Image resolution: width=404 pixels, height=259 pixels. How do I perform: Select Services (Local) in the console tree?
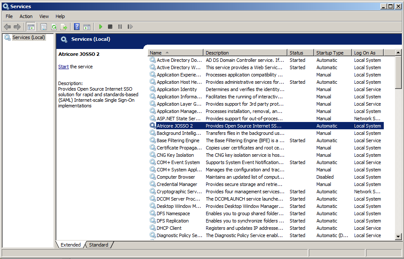pyautogui.click(x=28, y=37)
